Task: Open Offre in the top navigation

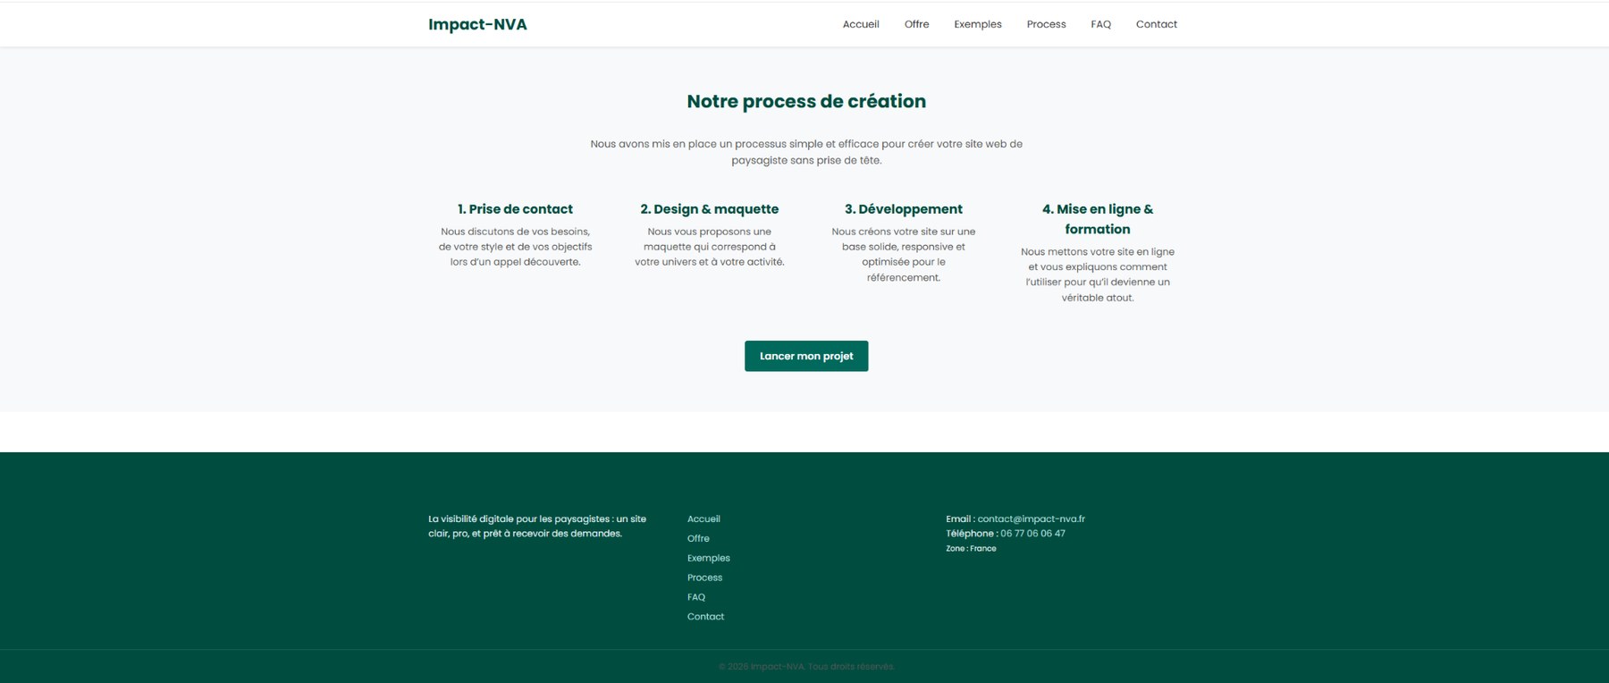Action: pyautogui.click(x=916, y=24)
